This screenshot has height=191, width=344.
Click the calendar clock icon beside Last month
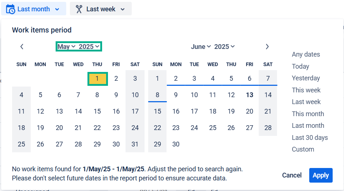pos(10,9)
